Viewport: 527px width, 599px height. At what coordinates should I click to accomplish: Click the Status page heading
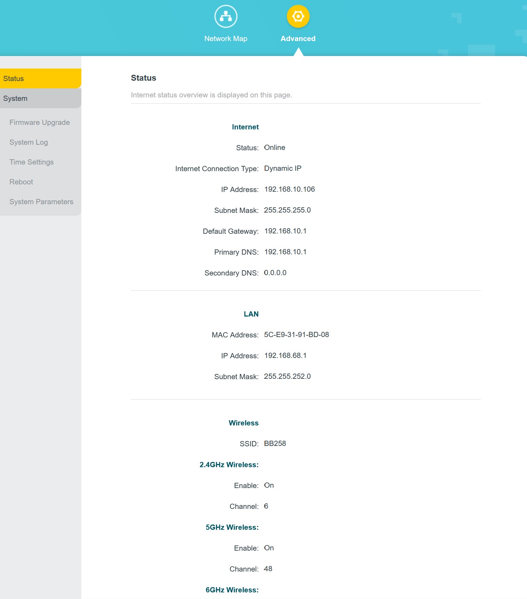tap(144, 78)
